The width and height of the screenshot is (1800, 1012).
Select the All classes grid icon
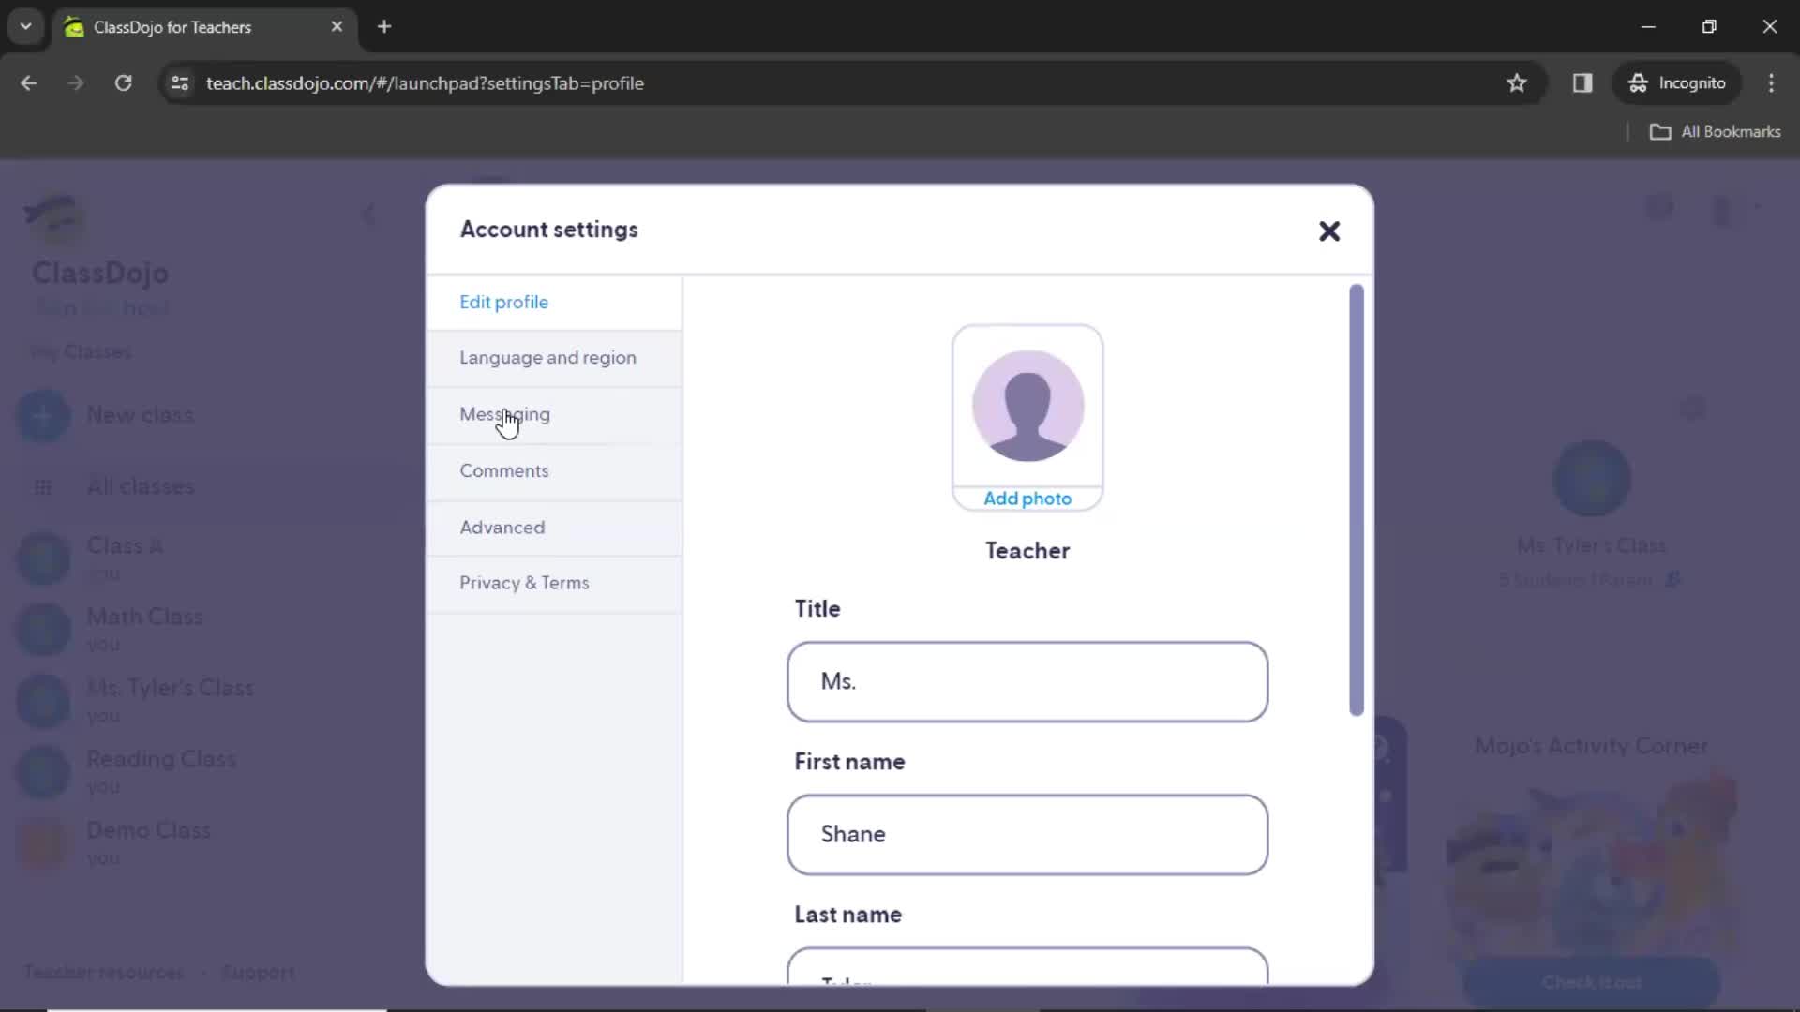(42, 486)
